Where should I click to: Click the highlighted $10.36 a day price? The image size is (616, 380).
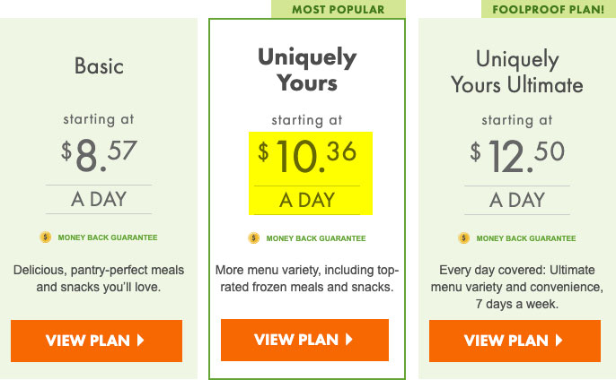tap(311, 173)
